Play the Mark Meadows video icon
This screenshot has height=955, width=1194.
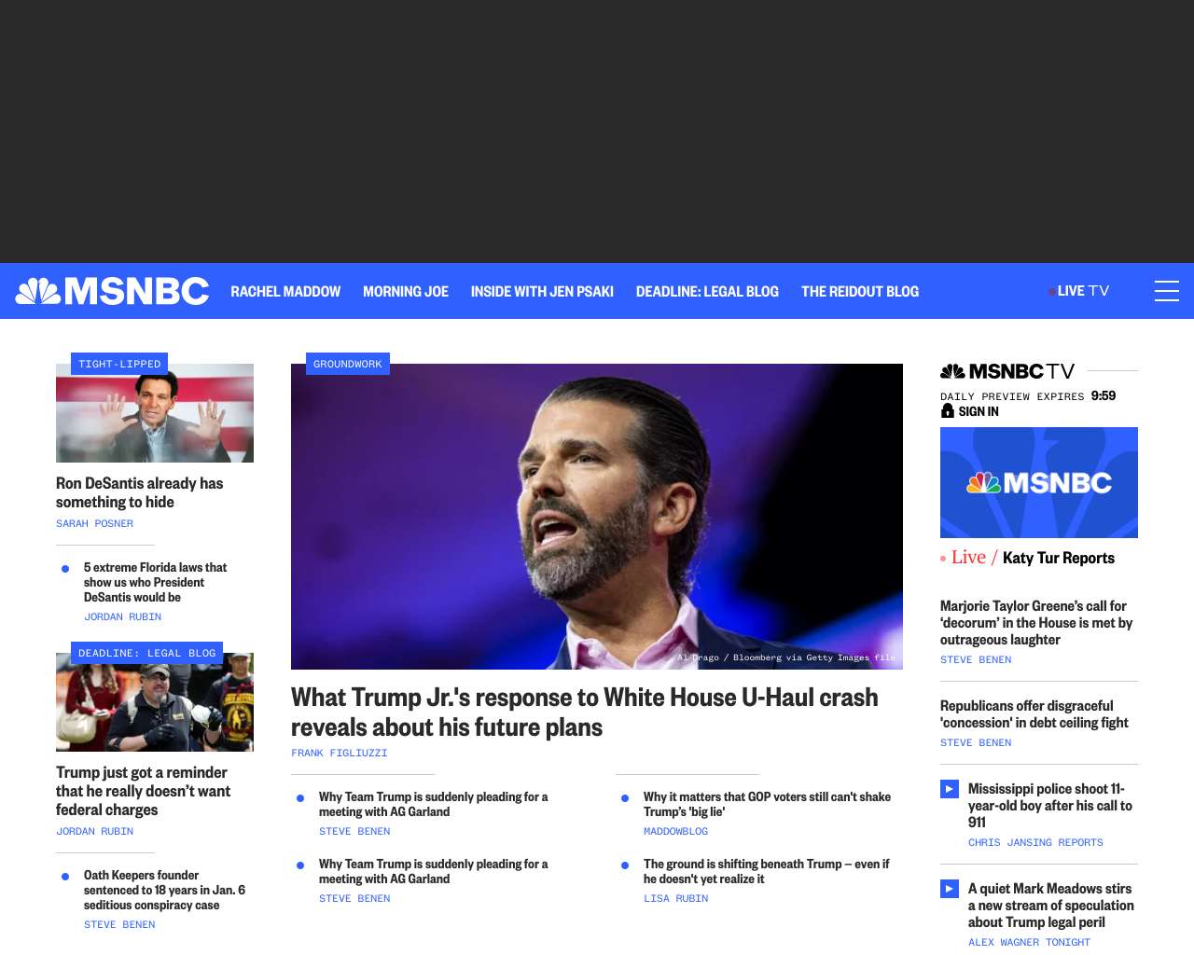pos(950,889)
